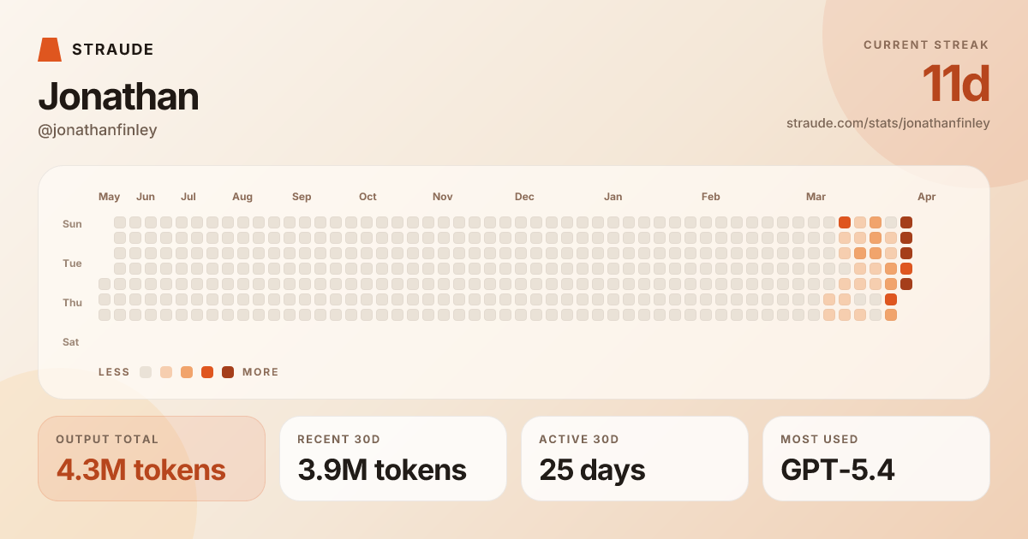The height and width of the screenshot is (539, 1028).
Task: Click the Straude orange logo icon
Action: click(x=50, y=50)
